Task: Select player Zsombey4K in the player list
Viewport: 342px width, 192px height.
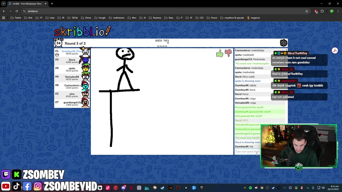Action: pyautogui.click(x=72, y=52)
